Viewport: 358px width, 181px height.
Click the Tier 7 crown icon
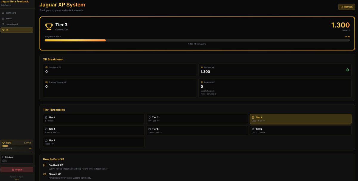pyautogui.click(x=46, y=140)
